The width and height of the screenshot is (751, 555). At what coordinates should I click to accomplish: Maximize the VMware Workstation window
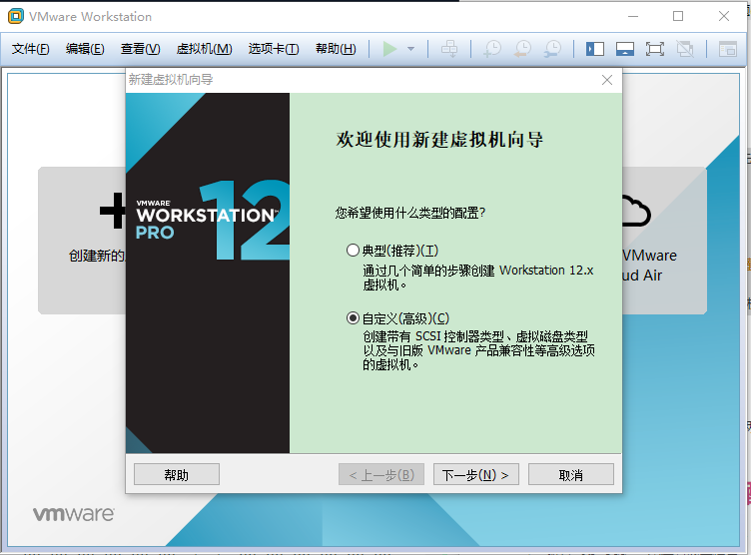click(x=678, y=16)
